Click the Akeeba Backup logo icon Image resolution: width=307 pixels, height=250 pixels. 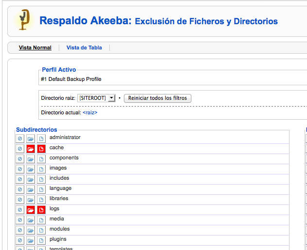coord(24,20)
